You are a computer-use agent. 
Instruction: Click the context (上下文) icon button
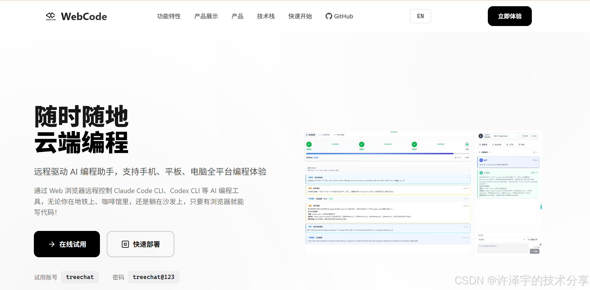coord(507,144)
